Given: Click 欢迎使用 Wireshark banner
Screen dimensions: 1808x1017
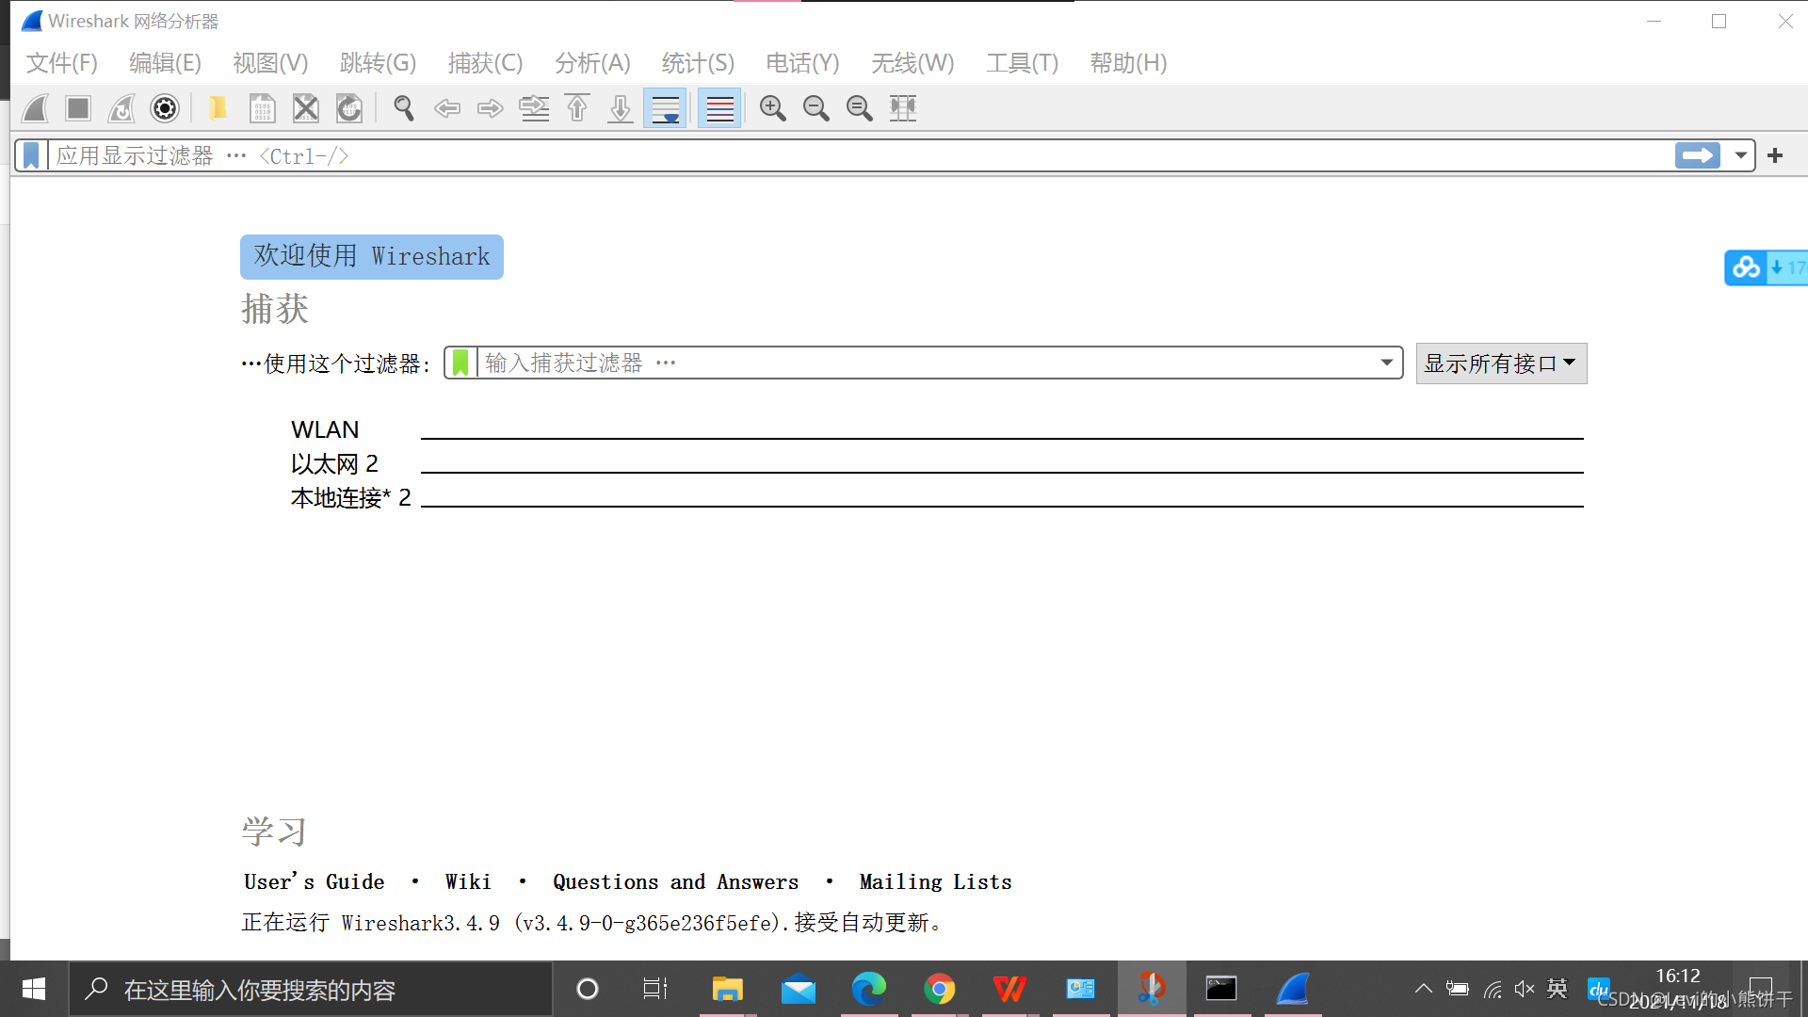Looking at the screenshot, I should (x=372, y=257).
